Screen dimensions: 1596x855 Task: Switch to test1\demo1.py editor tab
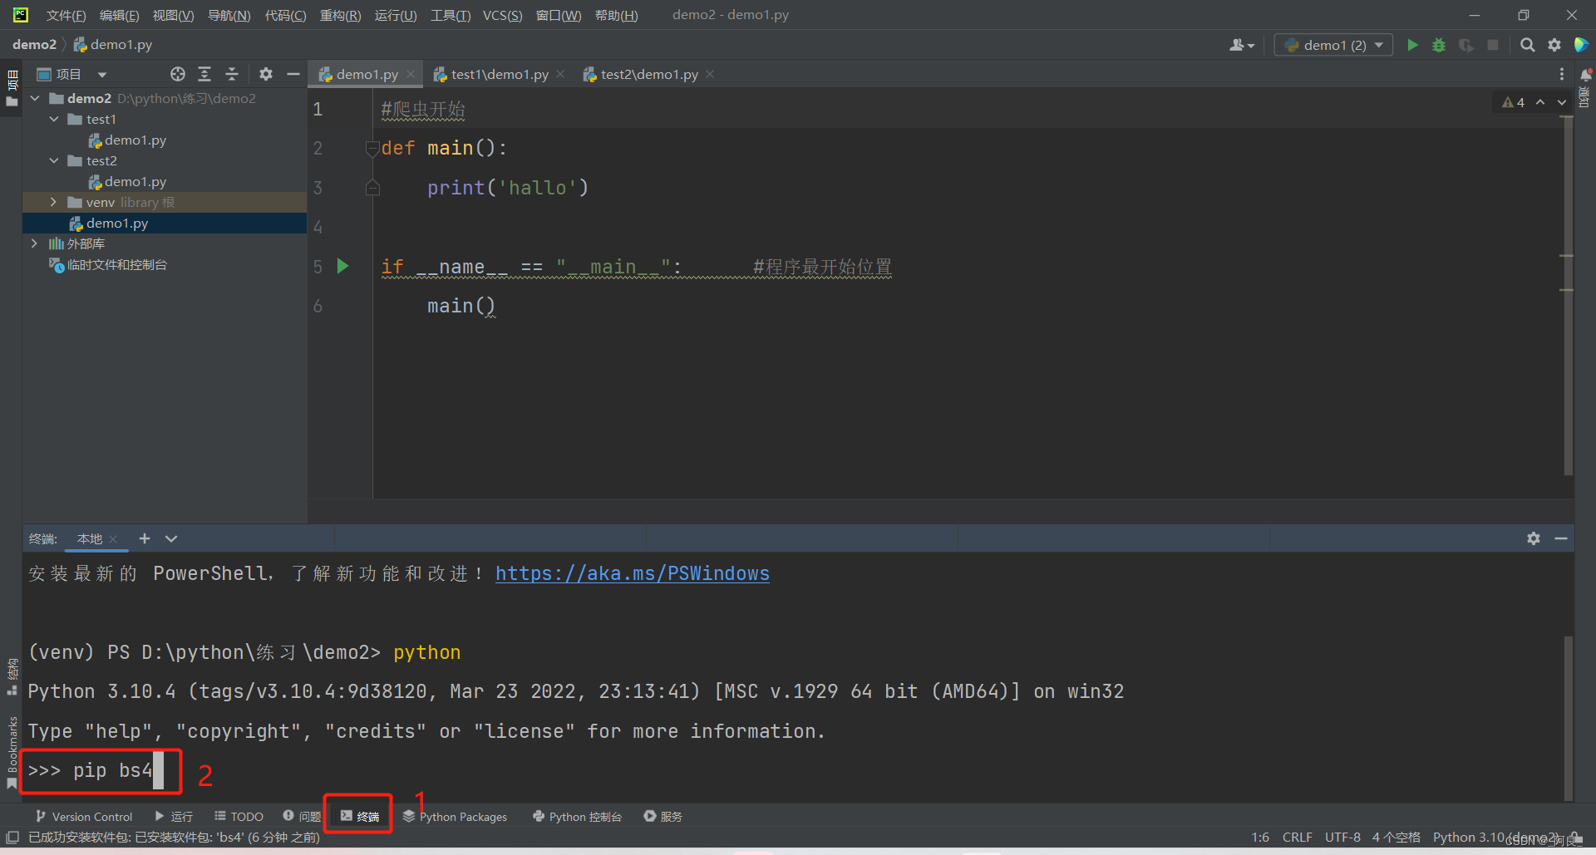(x=491, y=74)
